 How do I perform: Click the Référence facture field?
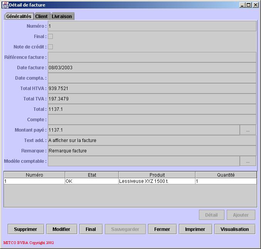pyautogui.click(x=152, y=57)
